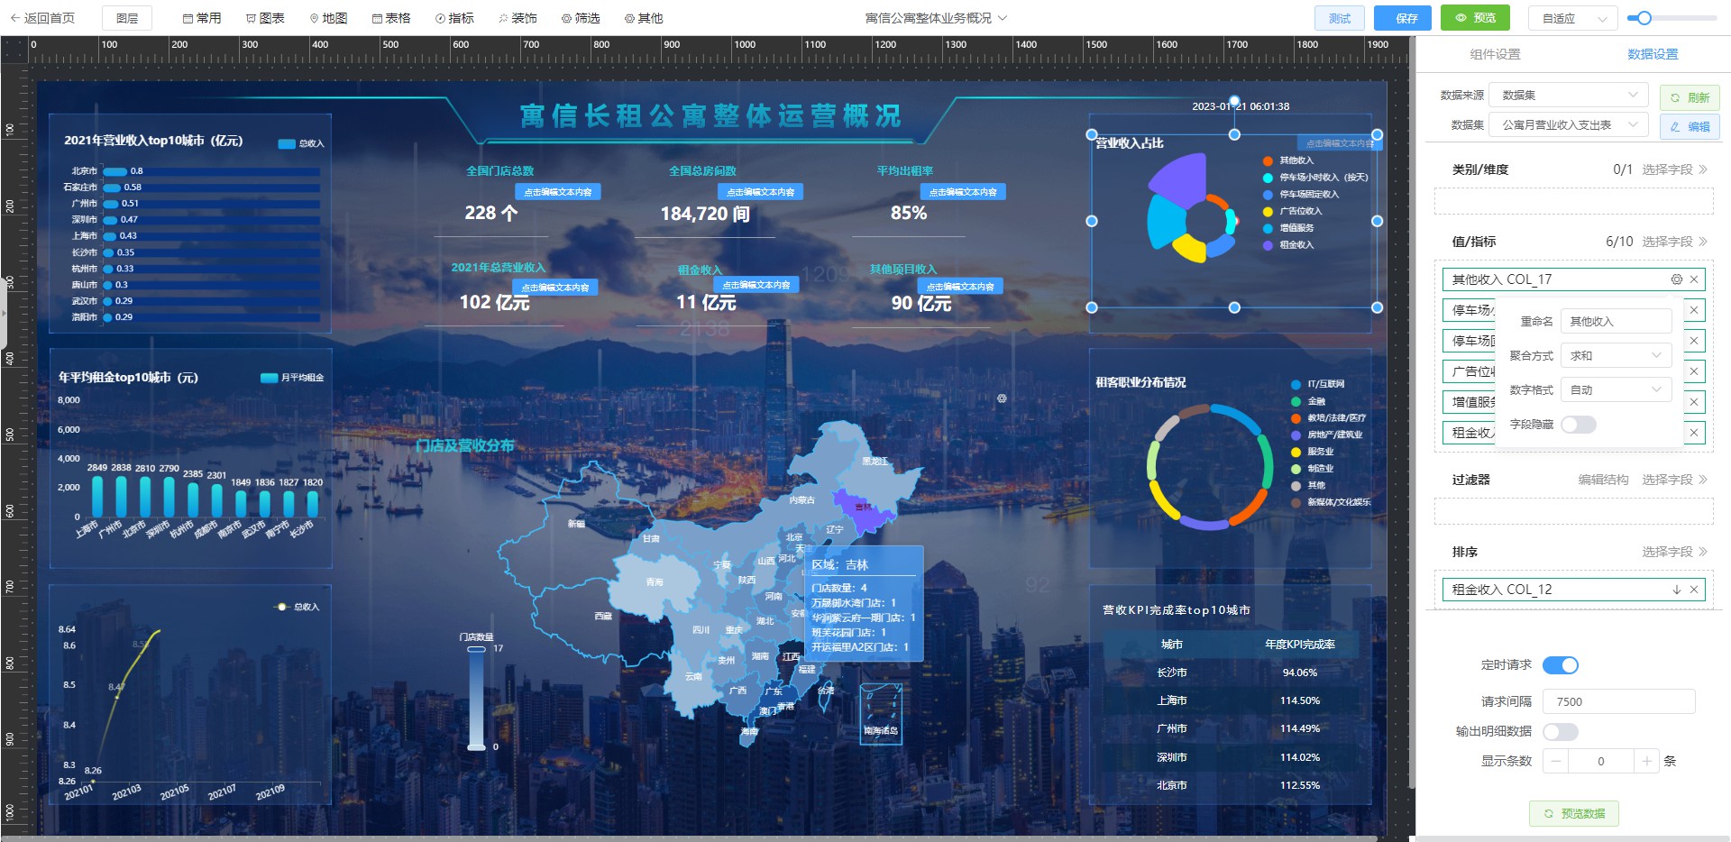The width and height of the screenshot is (1731, 842).
Task: Toggle the 输出明细数据 switch
Action: click(1561, 731)
